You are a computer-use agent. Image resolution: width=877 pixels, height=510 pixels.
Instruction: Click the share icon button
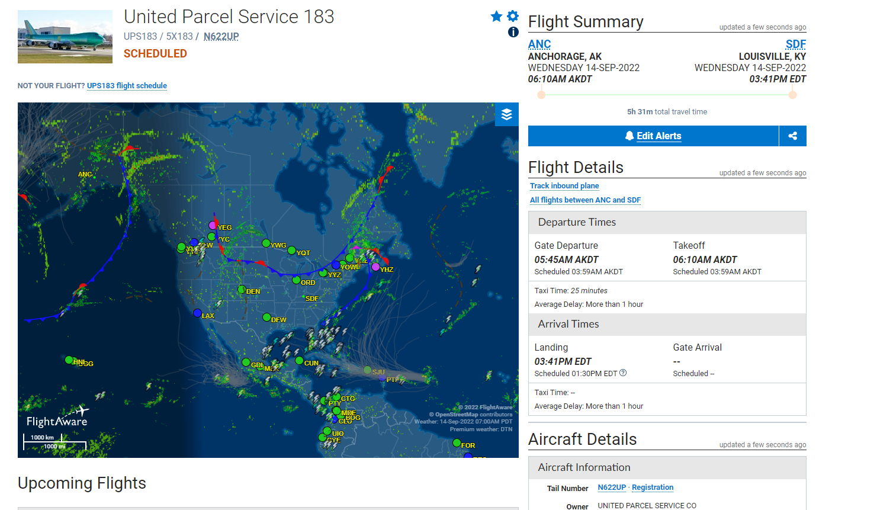coord(792,136)
